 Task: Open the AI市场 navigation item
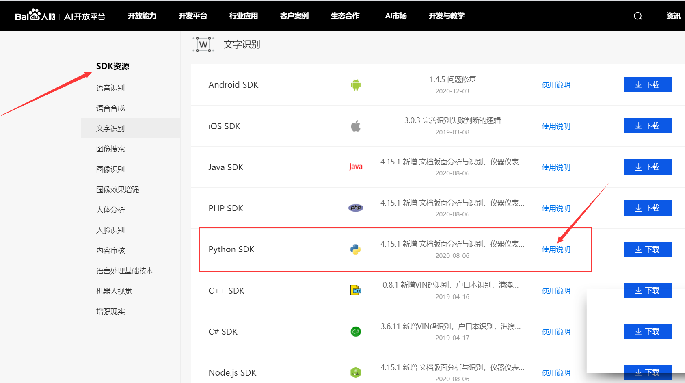coord(396,16)
